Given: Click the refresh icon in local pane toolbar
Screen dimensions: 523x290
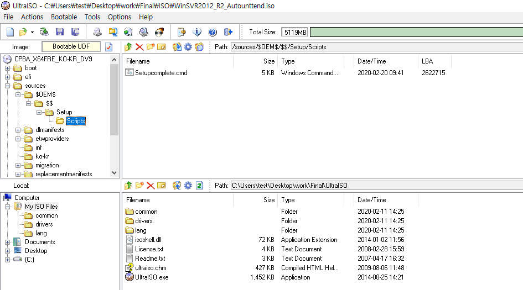Looking at the screenshot, I should pos(199,186).
